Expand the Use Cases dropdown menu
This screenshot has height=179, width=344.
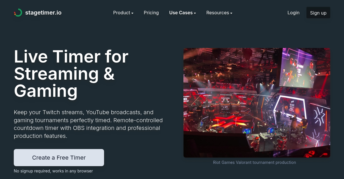pyautogui.click(x=183, y=13)
